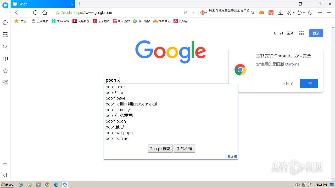Select the pooh bear suggestion
Image resolution: width=335 pixels, height=188 pixels.
click(171, 87)
